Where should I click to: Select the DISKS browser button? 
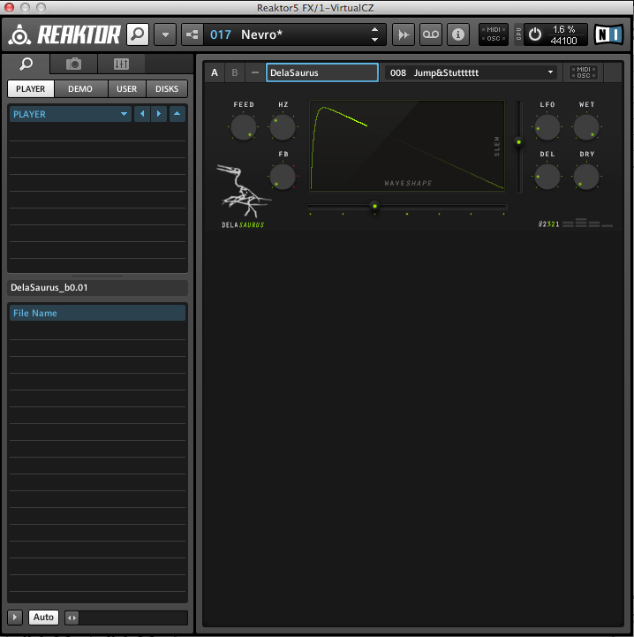167,88
